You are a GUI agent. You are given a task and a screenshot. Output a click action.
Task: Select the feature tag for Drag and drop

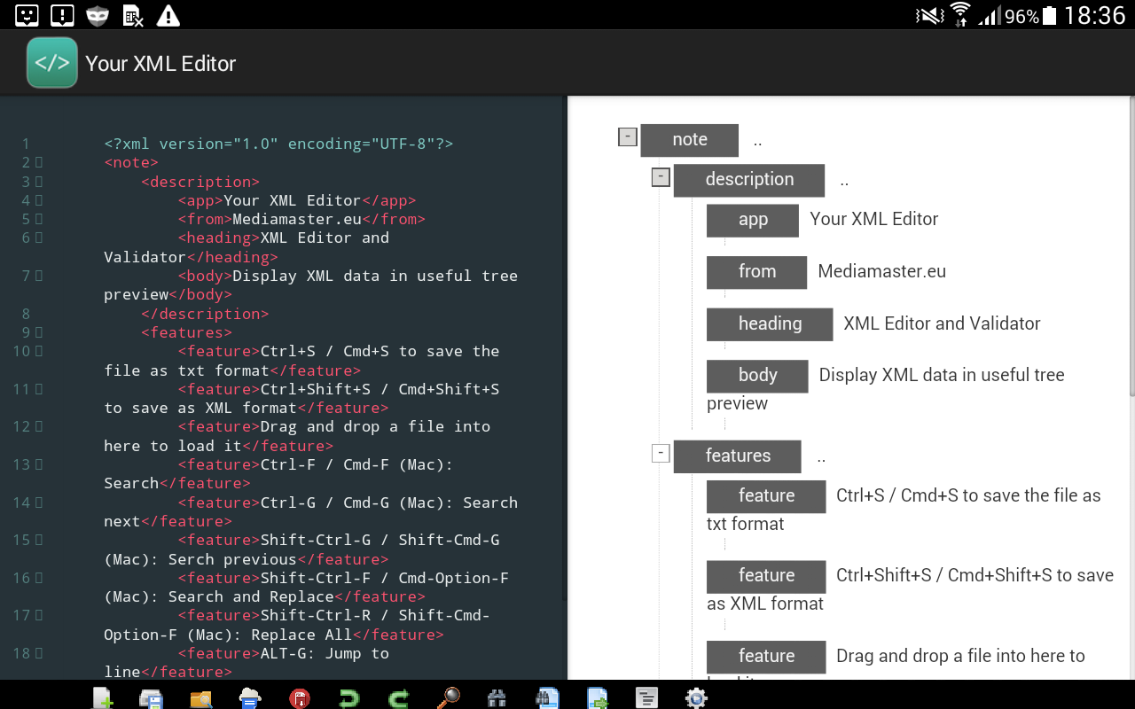tap(766, 657)
